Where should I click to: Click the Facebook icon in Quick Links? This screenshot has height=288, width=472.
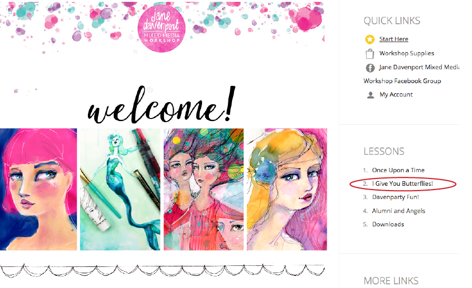[370, 68]
